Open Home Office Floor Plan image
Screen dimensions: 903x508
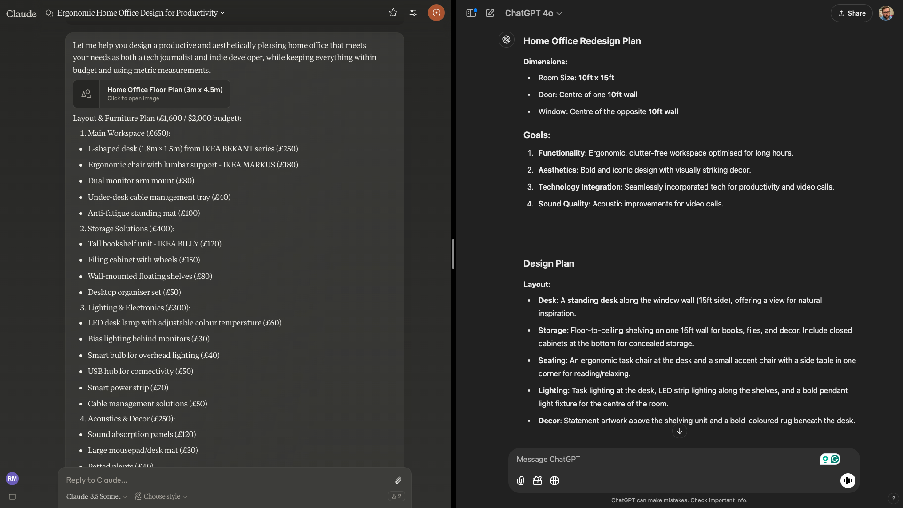click(x=151, y=94)
